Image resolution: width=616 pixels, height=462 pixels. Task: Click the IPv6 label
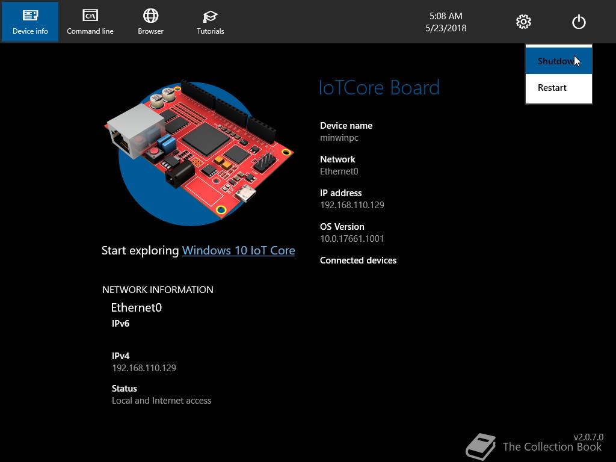120,323
